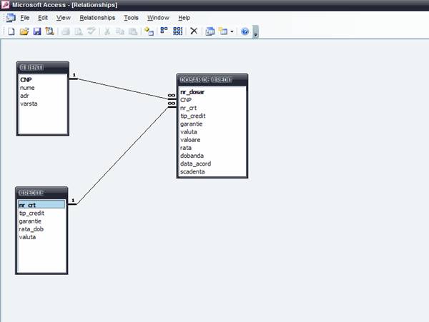Open the Relationships menu
The image size is (429, 322).
coord(97,17)
